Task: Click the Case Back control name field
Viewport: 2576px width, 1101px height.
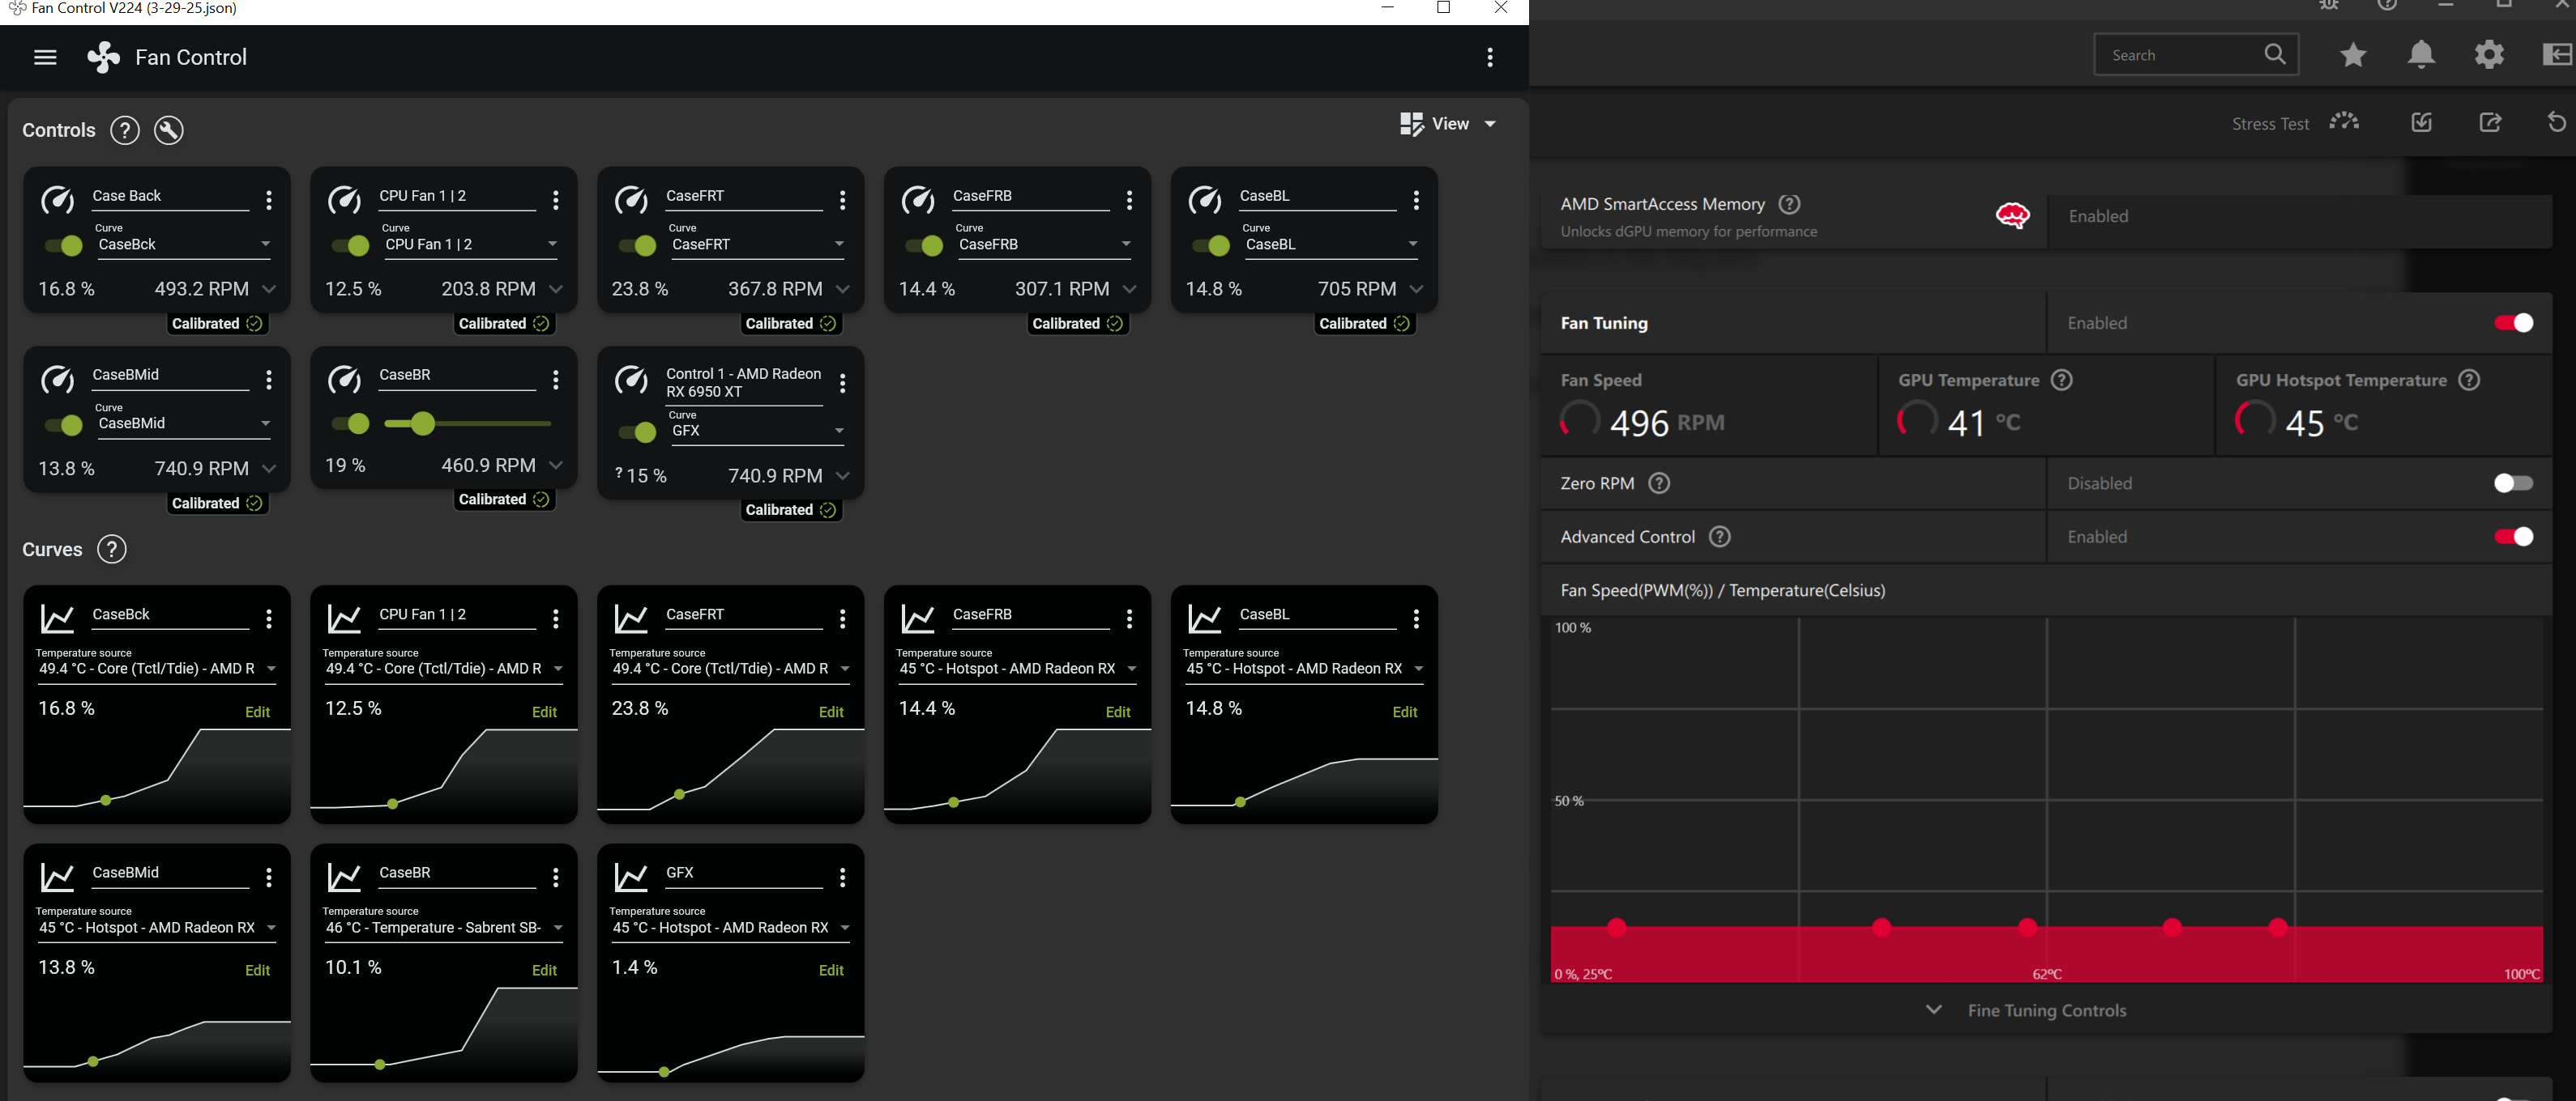Action: point(170,197)
